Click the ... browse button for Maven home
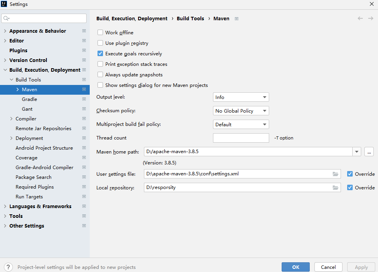Image resolution: width=378 pixels, height=272 pixels. click(x=369, y=152)
